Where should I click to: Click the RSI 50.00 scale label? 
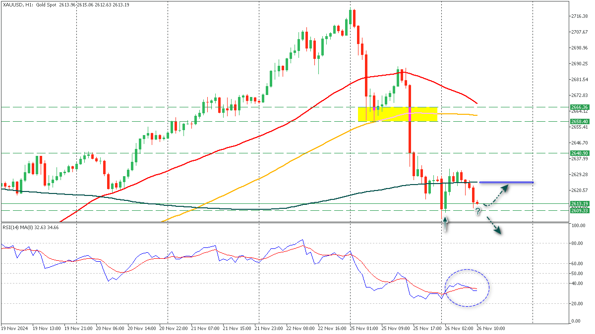click(578, 274)
